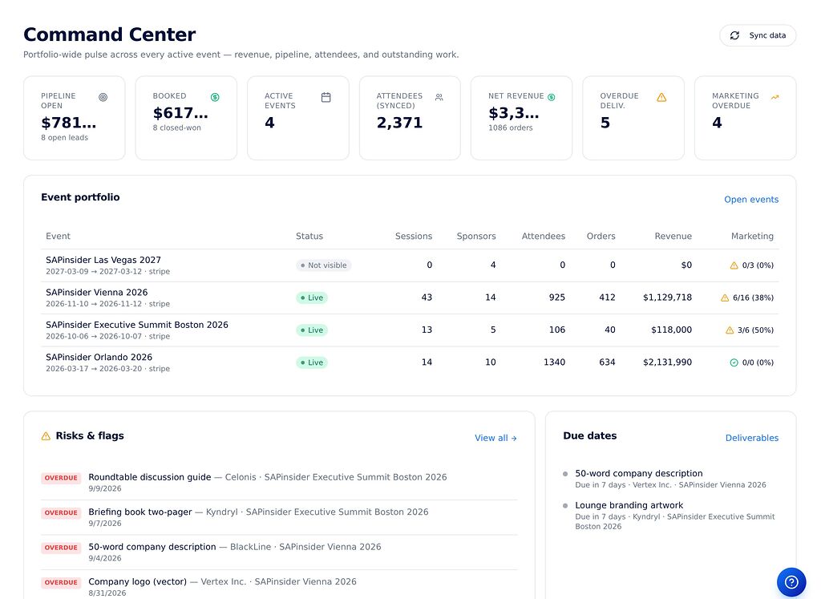Click the Sync data button
This screenshot has height=599, width=821.
758,35
